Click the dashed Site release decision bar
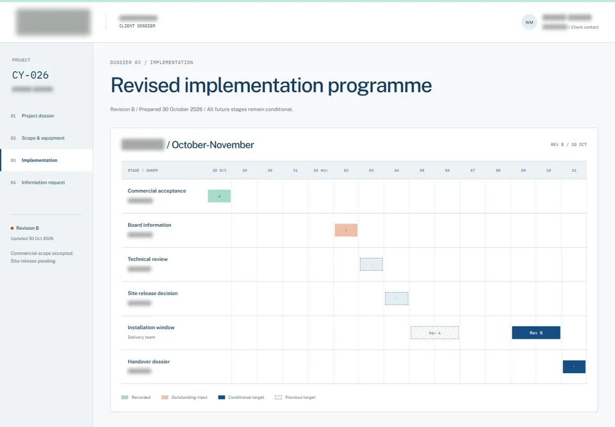Image resolution: width=615 pixels, height=427 pixels. coord(397,298)
